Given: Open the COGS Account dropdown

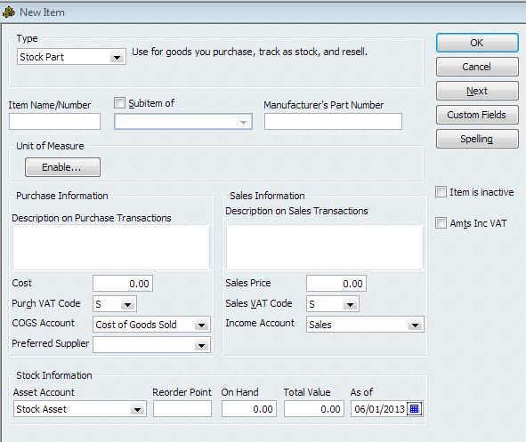Looking at the screenshot, I should click(x=151, y=325).
